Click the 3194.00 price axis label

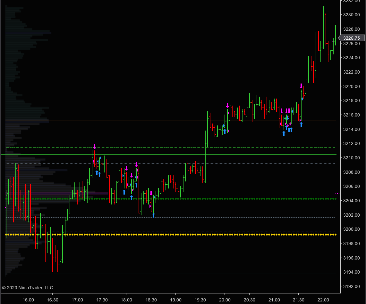tap(351, 272)
